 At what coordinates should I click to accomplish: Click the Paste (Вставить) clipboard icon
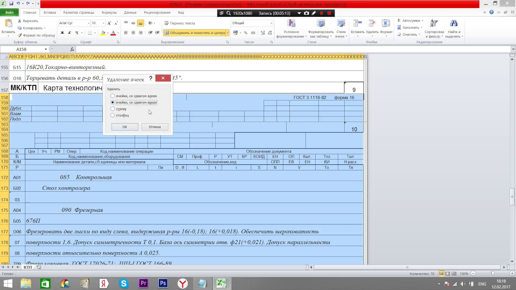click(x=8, y=24)
